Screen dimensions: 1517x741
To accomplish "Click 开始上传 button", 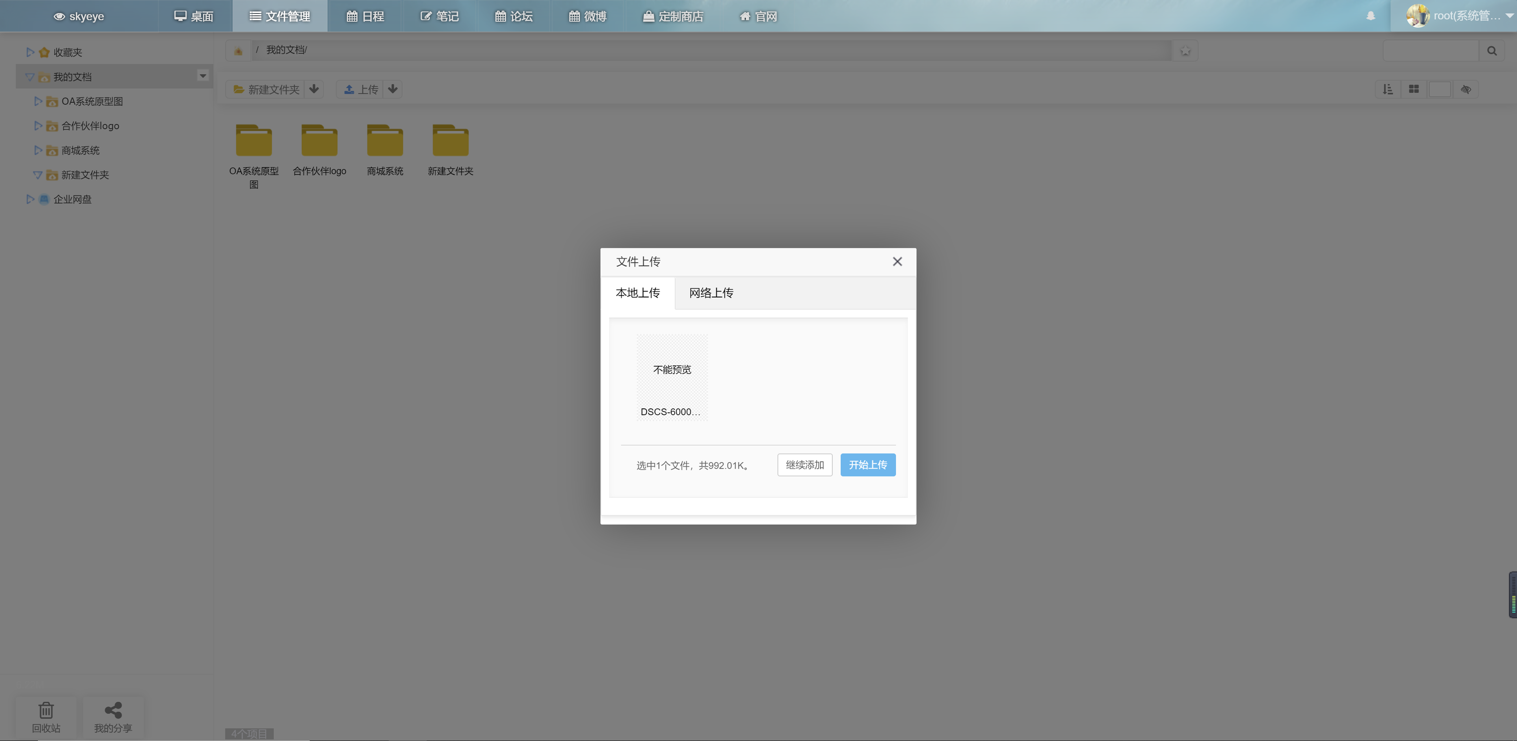I will click(x=867, y=465).
